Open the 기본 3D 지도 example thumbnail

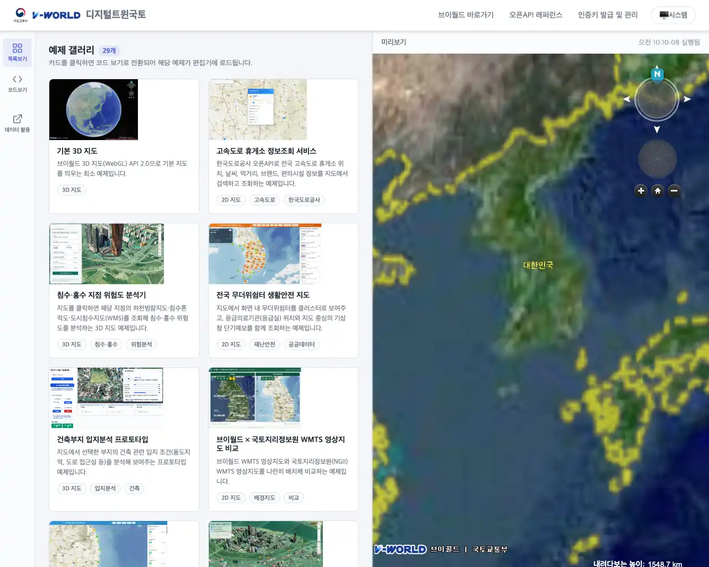point(94,110)
